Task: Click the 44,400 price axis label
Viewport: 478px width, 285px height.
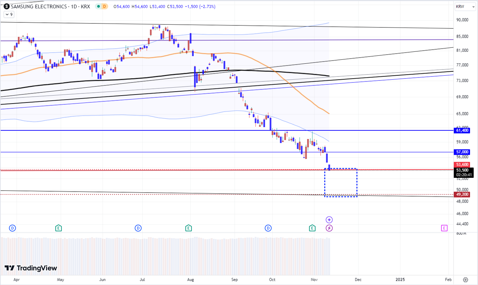Action: pyautogui.click(x=462, y=224)
